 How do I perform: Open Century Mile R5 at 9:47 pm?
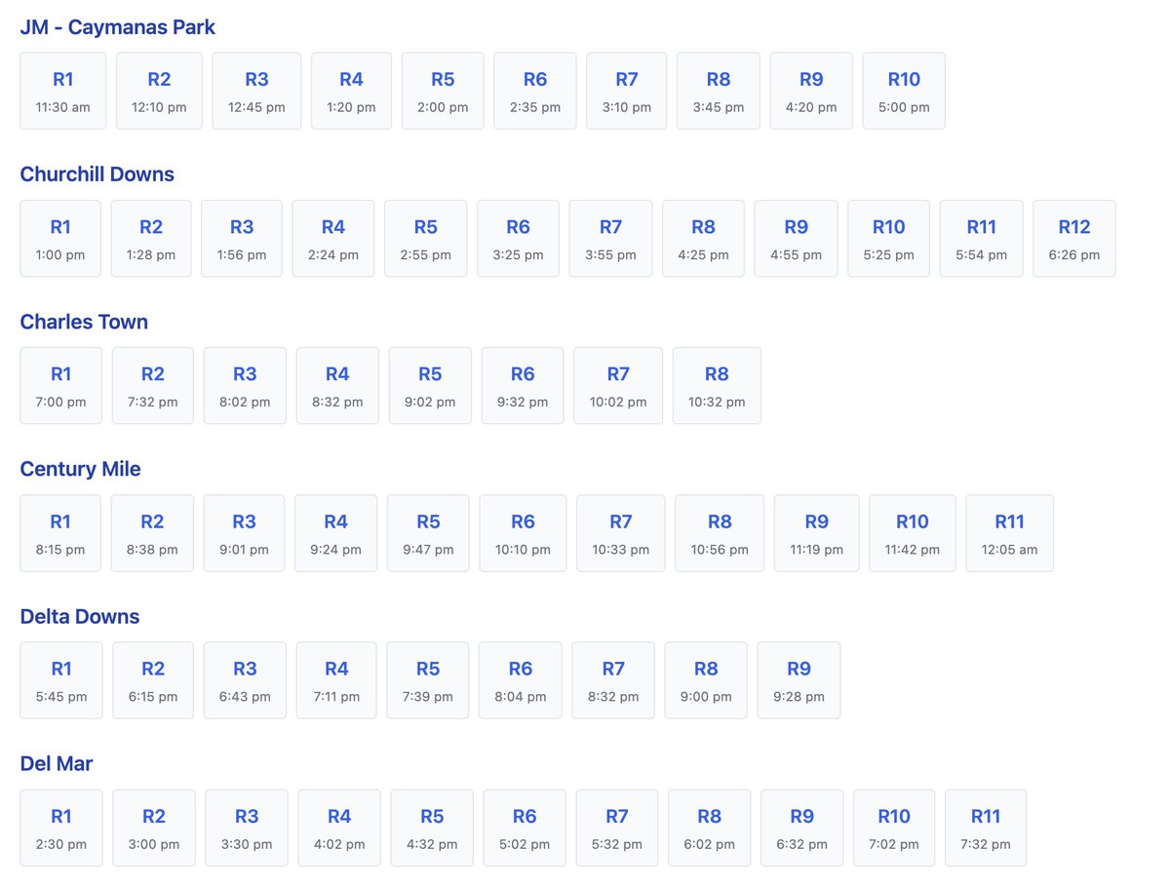(428, 533)
